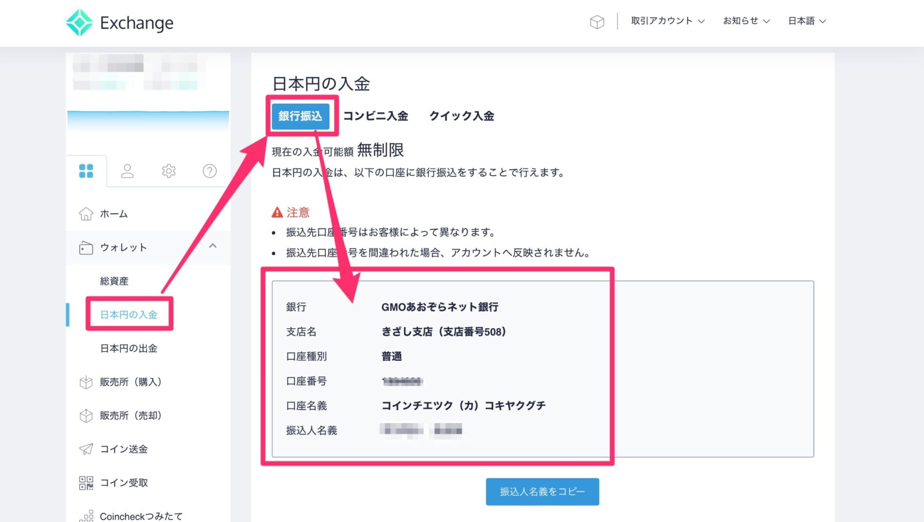Open 日本円の出金 in sidebar
The image size is (924, 522).
click(x=129, y=348)
